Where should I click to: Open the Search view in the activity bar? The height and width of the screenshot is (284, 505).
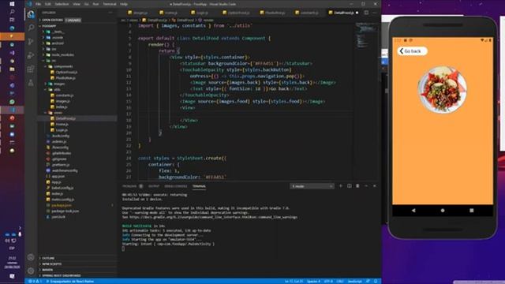[31, 28]
